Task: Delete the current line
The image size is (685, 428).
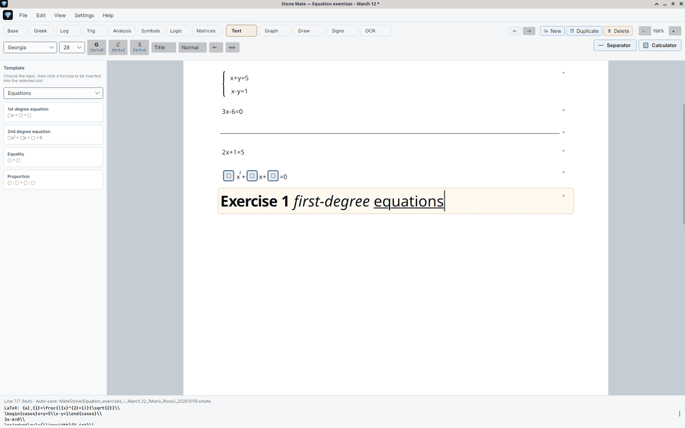Action: (x=618, y=31)
